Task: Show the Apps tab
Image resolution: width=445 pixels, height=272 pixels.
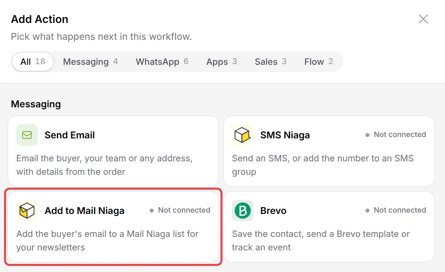Action: 222,62
